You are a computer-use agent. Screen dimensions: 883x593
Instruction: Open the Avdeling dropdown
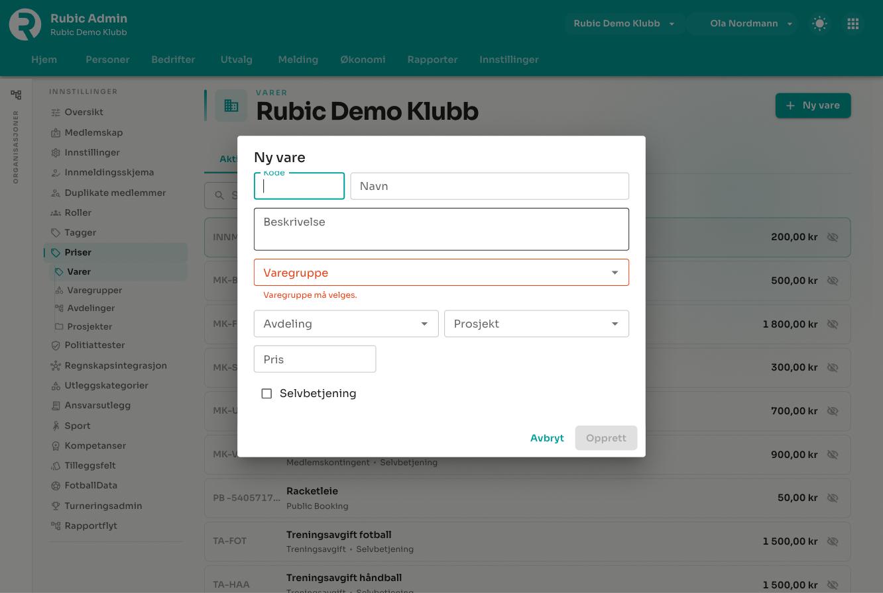tap(346, 324)
